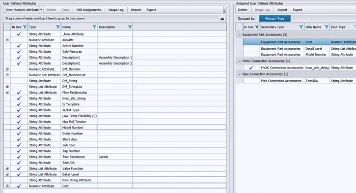This screenshot has height=193, width=356.
Task: Click the left toolbar overflow handle
Action: click(x=224, y=10)
